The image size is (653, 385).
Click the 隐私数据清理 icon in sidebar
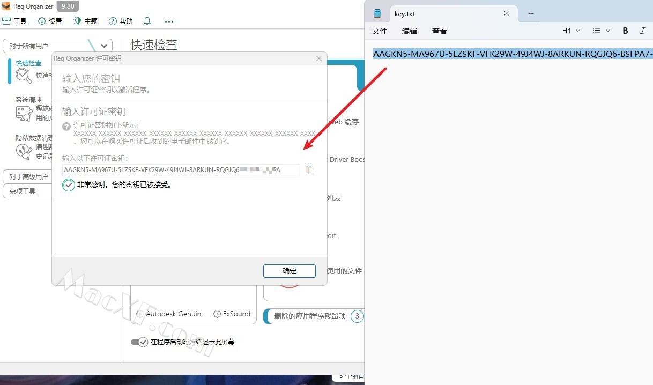(x=24, y=152)
